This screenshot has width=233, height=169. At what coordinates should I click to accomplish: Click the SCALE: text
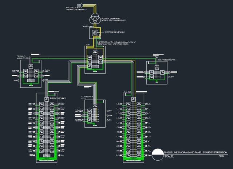click(x=169, y=156)
